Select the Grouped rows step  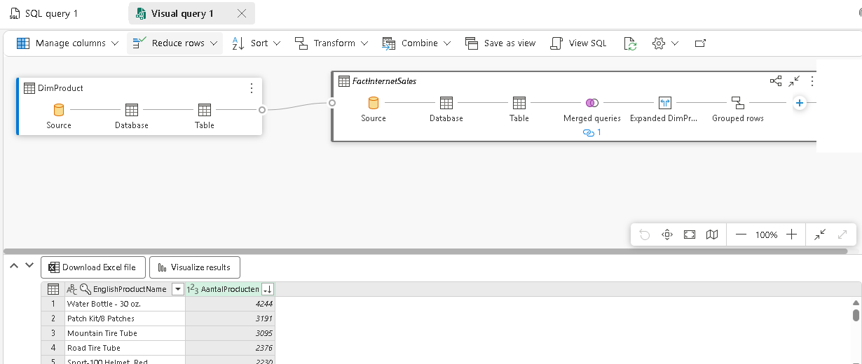pyautogui.click(x=738, y=109)
